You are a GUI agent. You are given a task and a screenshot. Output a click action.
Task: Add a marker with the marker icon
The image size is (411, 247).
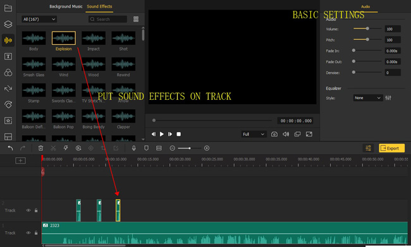pos(146,148)
